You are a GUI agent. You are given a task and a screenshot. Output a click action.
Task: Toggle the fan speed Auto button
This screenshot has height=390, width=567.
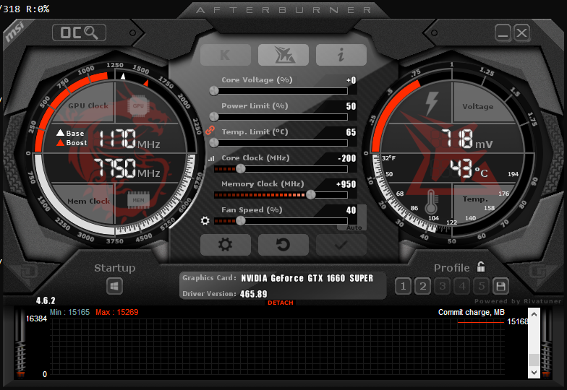click(354, 227)
